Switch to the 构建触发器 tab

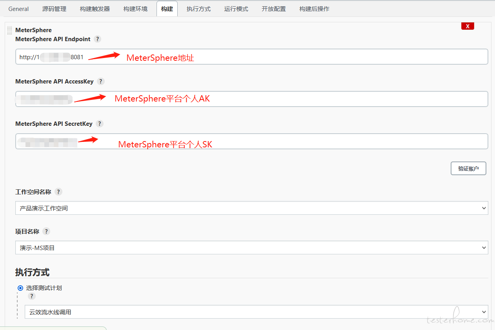[x=95, y=9]
